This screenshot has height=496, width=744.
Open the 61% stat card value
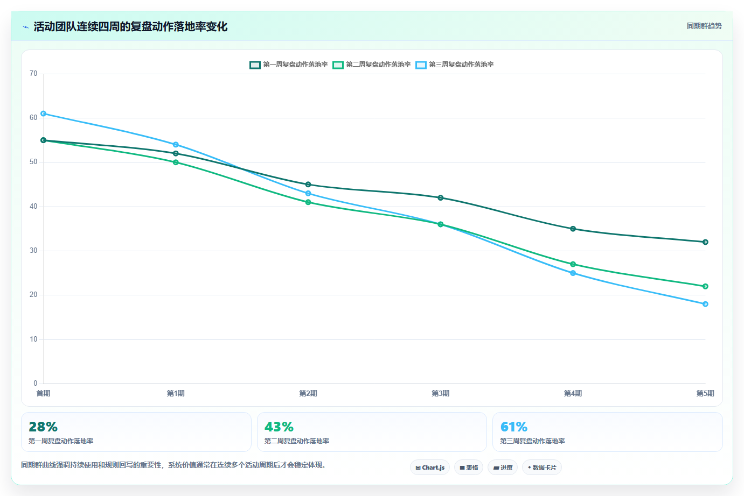[x=514, y=427]
